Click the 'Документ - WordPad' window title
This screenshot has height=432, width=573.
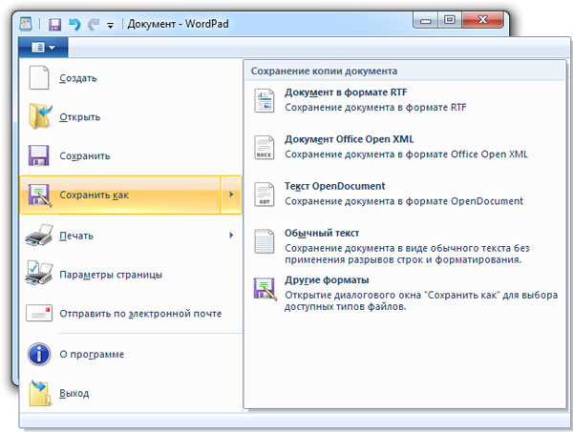point(178,24)
